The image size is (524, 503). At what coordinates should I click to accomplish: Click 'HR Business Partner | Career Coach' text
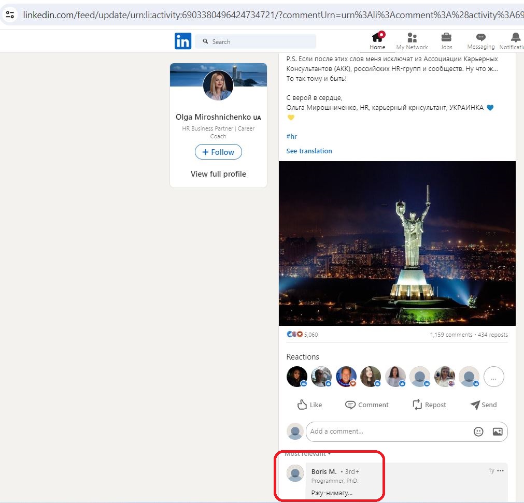pyautogui.click(x=218, y=132)
